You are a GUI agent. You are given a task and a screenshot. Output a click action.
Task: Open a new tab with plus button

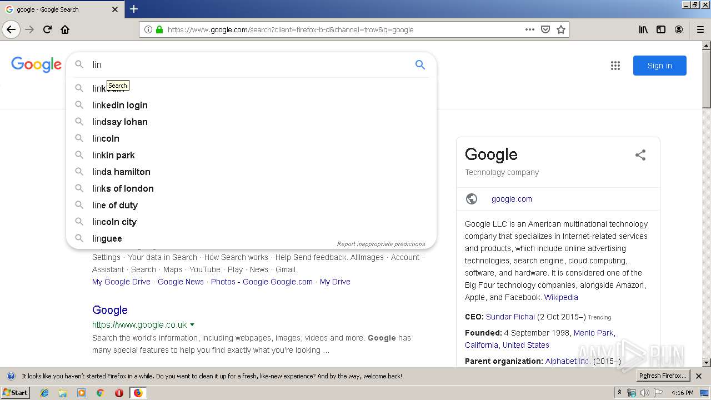click(x=134, y=9)
